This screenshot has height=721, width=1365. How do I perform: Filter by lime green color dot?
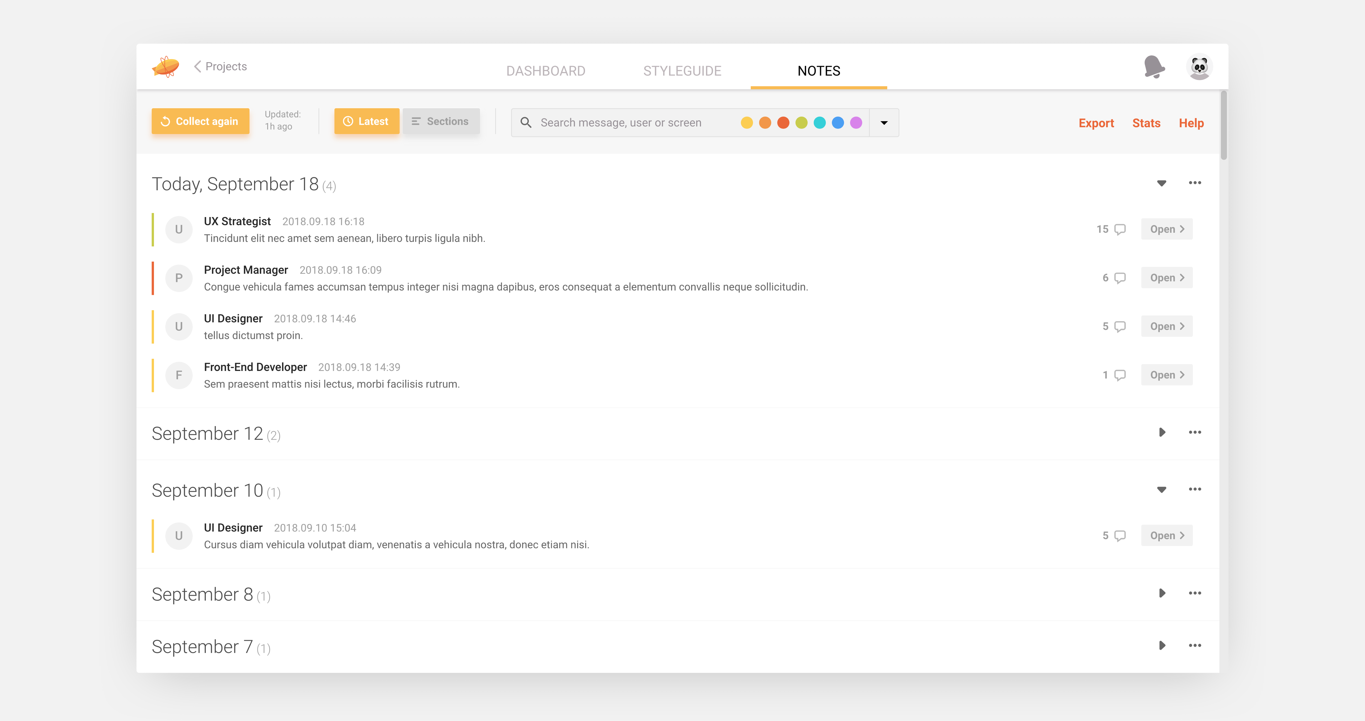point(801,122)
